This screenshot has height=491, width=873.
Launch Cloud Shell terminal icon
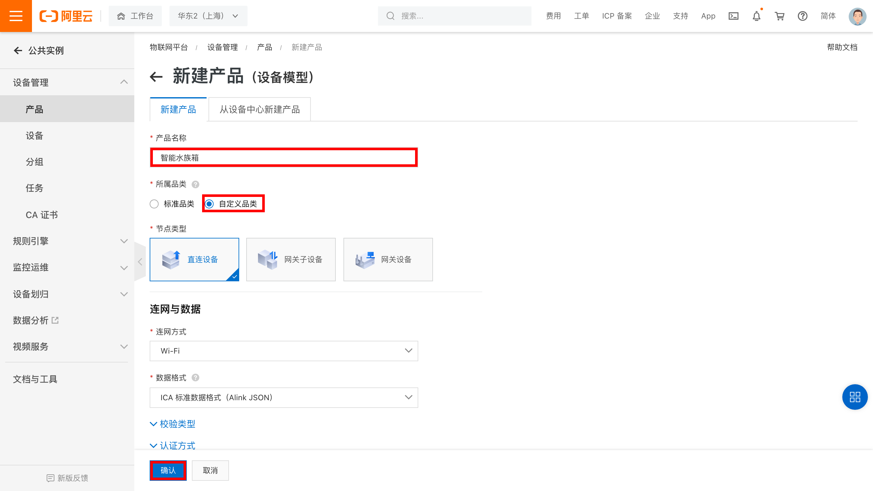(x=733, y=16)
